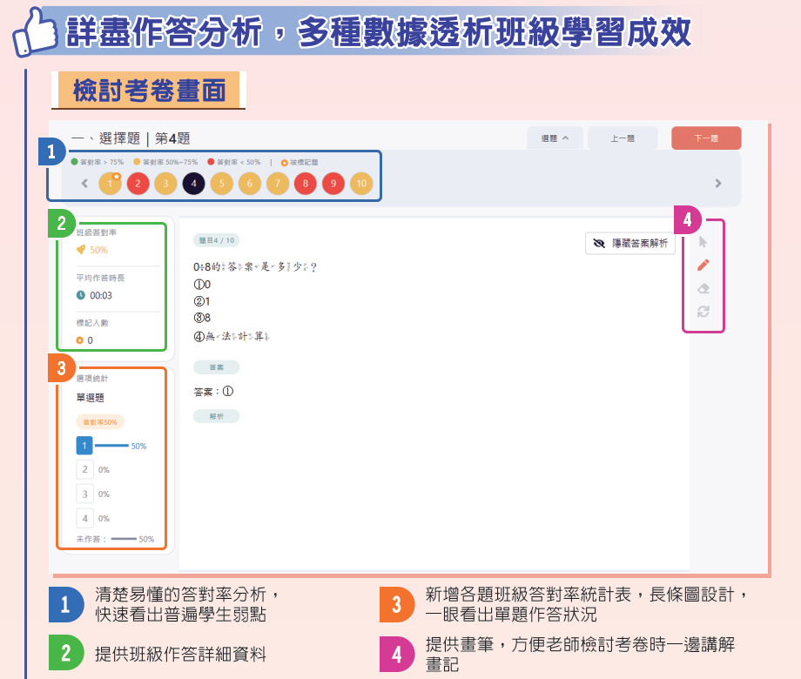Screen dimensions: 801x679
Task: Select option 1 box in 選項統計
Action: coord(84,446)
